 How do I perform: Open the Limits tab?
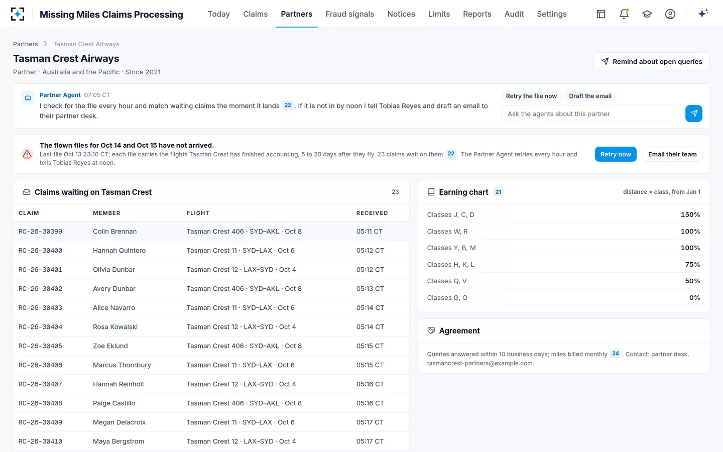pos(439,14)
